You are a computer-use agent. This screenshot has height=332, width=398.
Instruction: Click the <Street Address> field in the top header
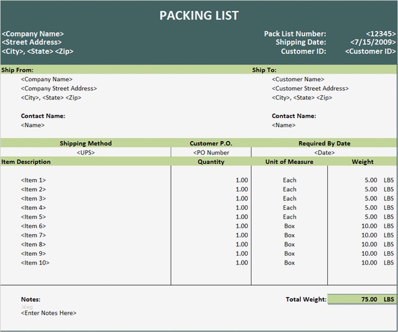32,43
